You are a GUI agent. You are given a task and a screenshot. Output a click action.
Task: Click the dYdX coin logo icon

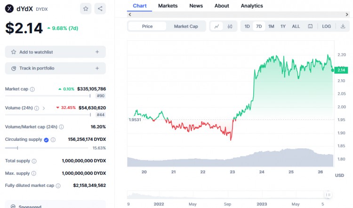pos(9,9)
